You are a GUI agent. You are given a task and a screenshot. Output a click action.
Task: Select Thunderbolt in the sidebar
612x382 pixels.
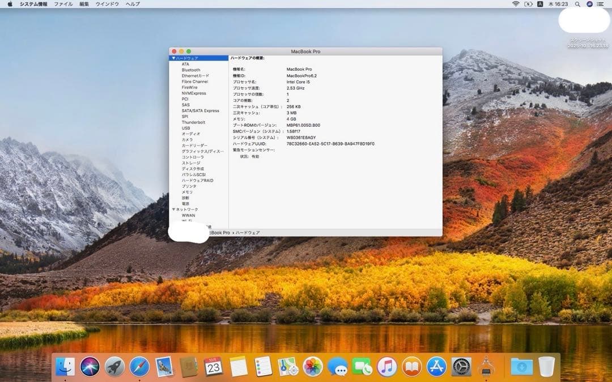193,122
